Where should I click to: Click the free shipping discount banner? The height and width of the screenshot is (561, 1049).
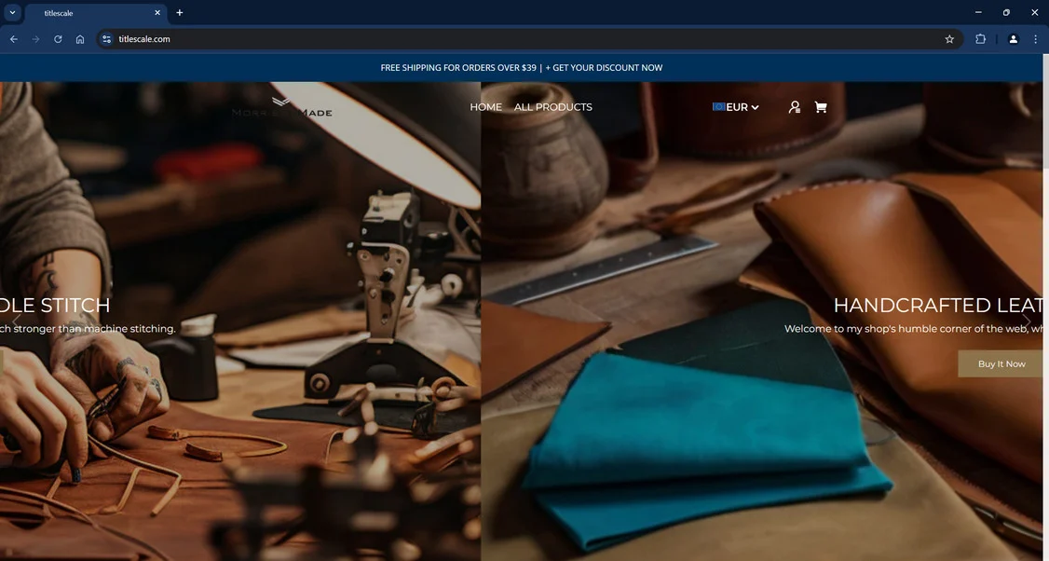(x=521, y=68)
